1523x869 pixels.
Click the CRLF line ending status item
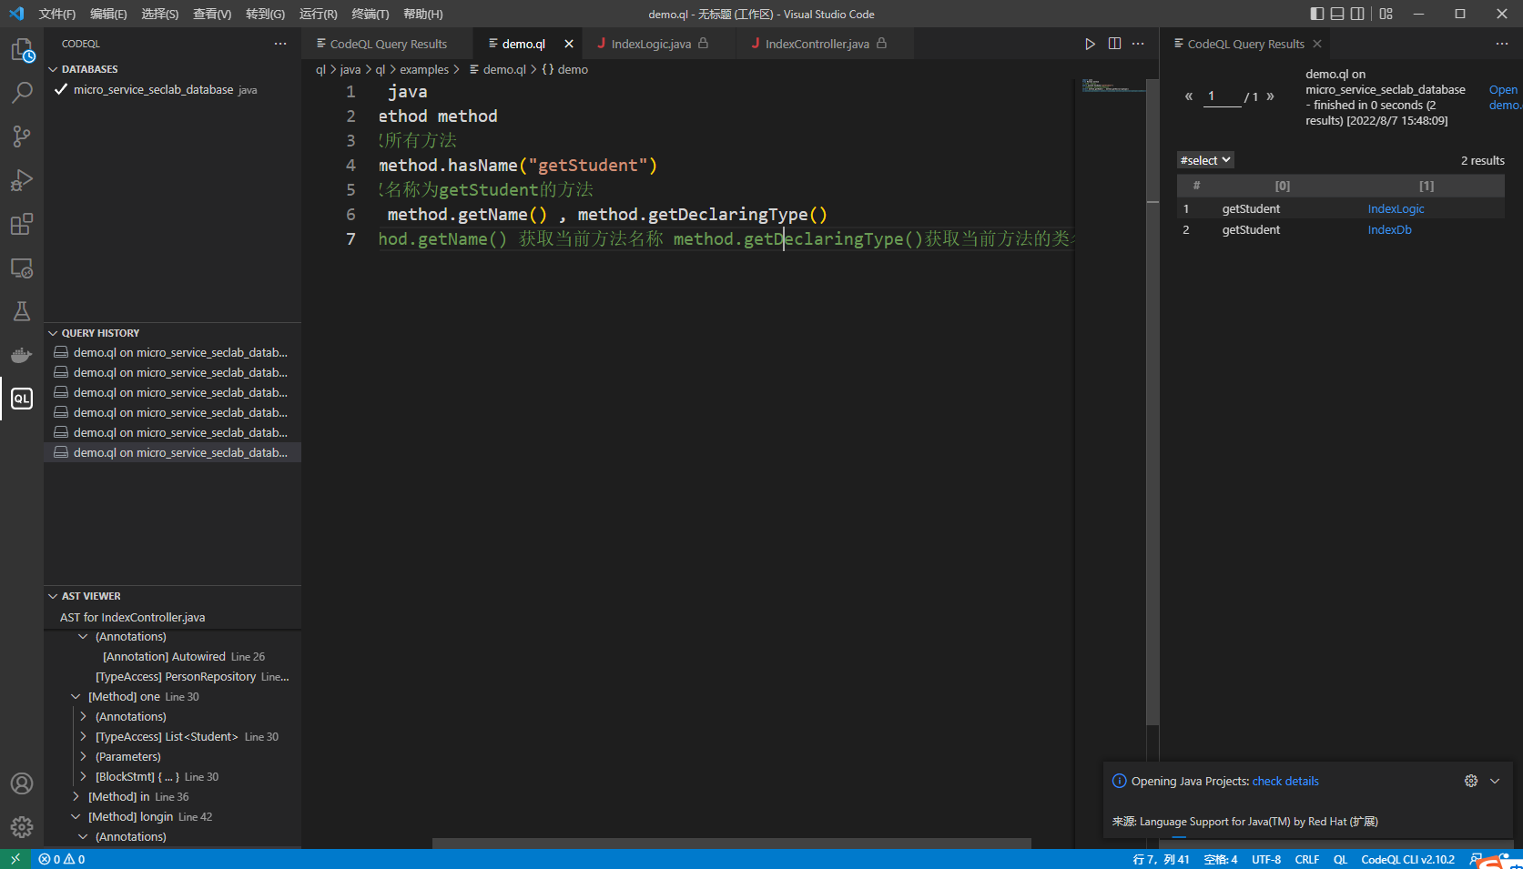(1307, 859)
